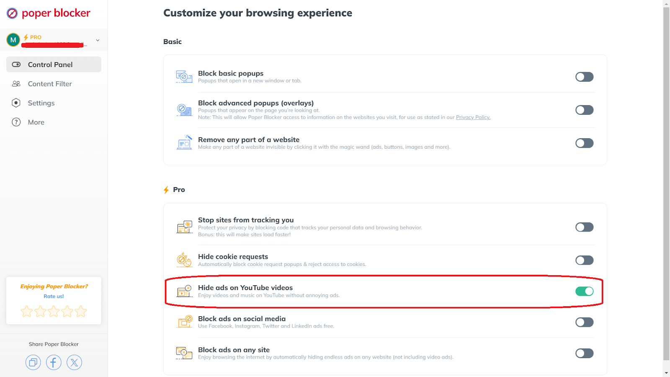Click the Poper Blocker logo icon
The height and width of the screenshot is (377, 670).
coord(12,13)
